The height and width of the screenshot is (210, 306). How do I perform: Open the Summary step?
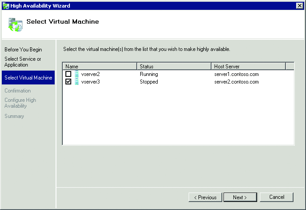click(14, 116)
